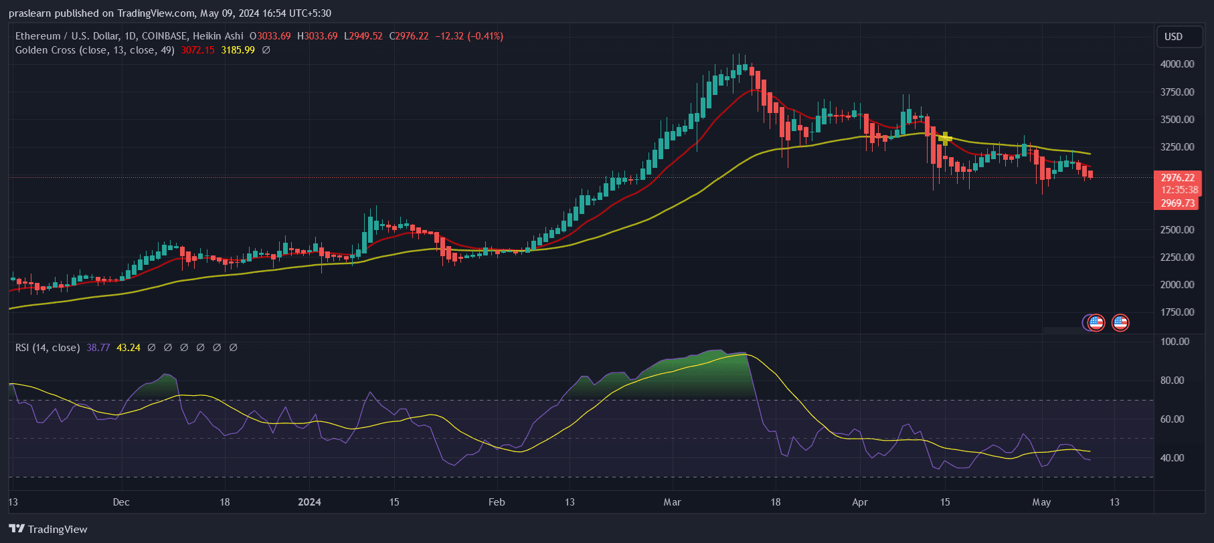Click the 18 date label following Dec

tap(225, 502)
